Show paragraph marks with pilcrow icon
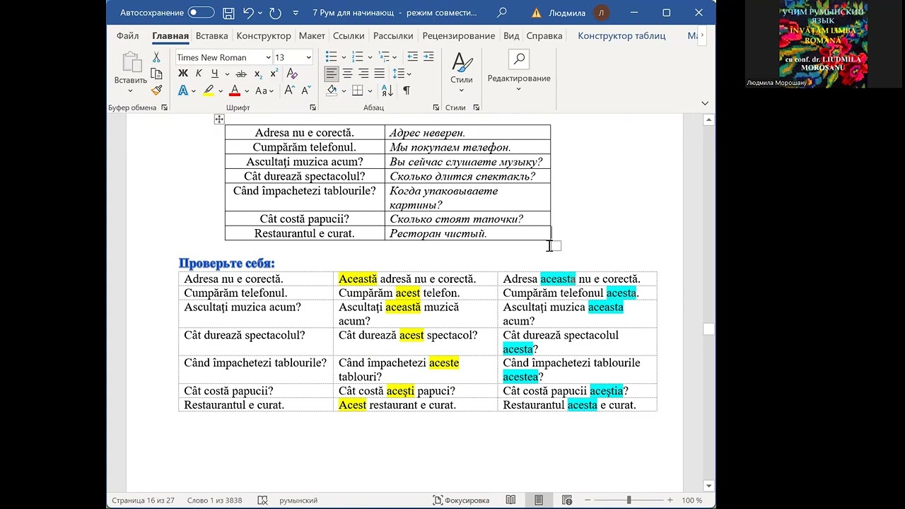905x509 pixels. (x=407, y=90)
